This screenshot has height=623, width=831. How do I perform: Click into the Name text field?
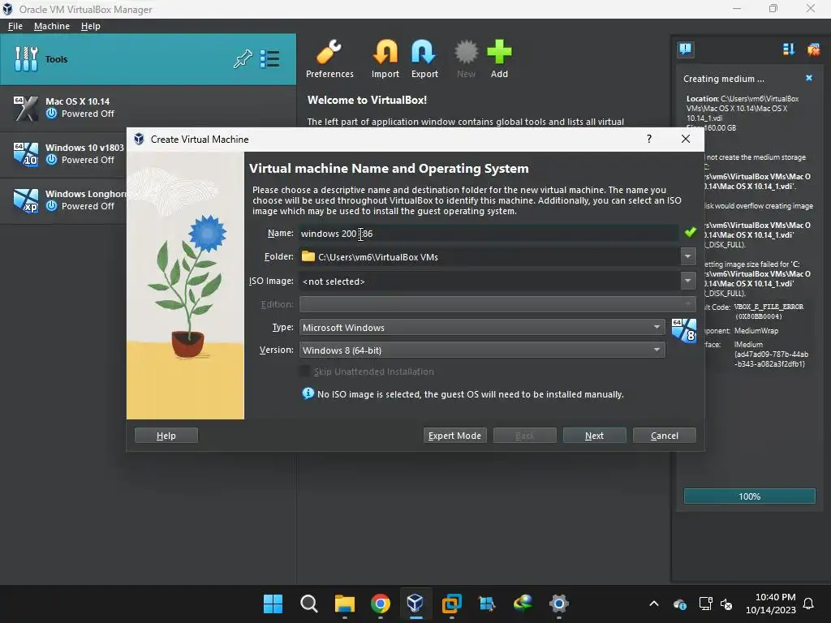(x=489, y=233)
